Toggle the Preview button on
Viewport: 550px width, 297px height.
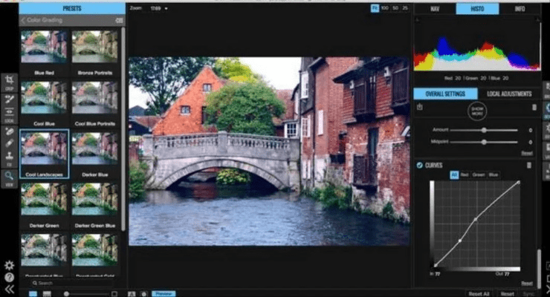tap(164, 293)
